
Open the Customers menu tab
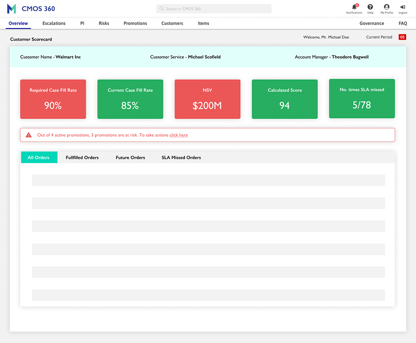172,23
